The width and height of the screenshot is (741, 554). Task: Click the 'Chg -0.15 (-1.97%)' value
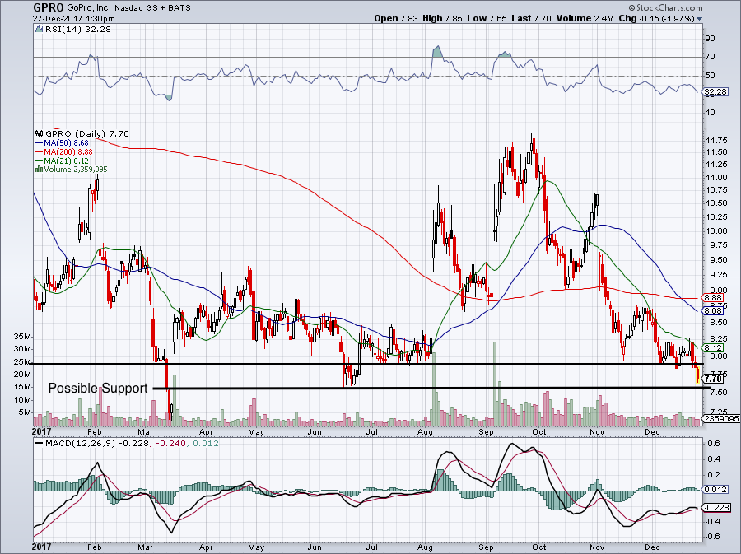pos(657,19)
